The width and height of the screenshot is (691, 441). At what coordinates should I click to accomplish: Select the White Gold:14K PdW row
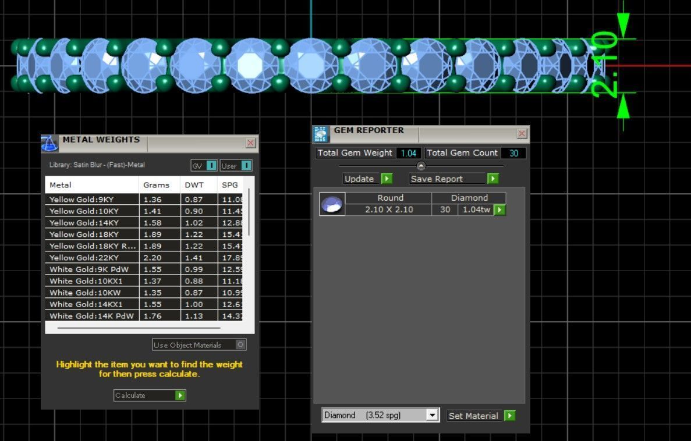[144, 315]
